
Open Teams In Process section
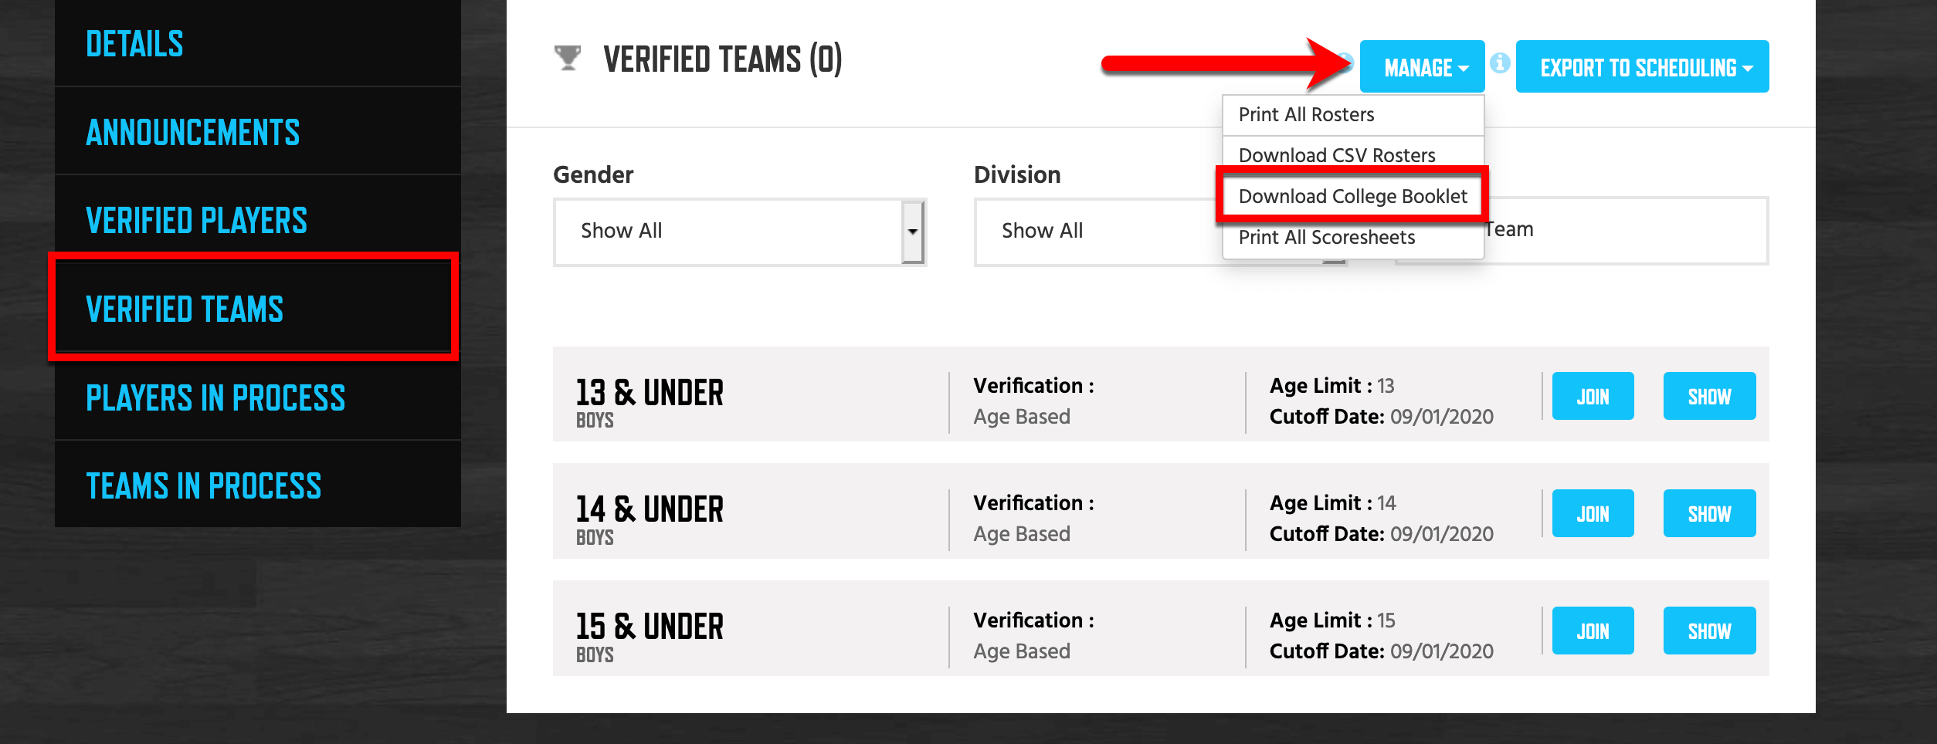coord(203,486)
